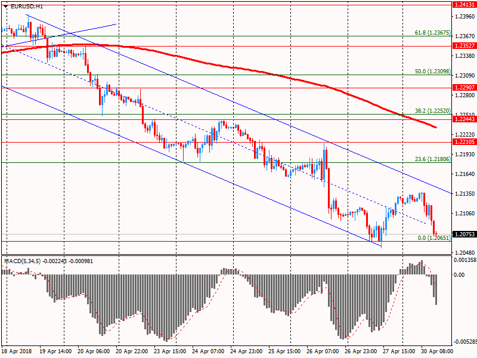Click the 20 Apr 22:00 time label
Screen dimensions: 477x358
132,351
